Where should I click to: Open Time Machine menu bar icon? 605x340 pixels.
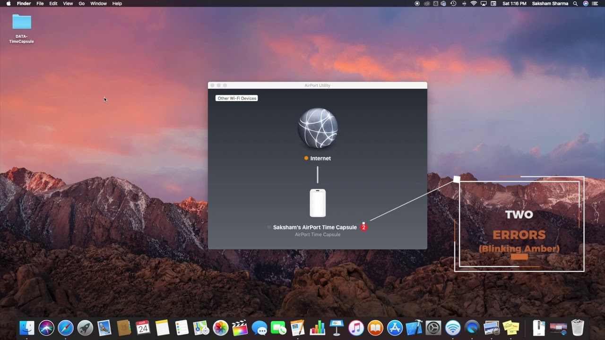[453, 3]
